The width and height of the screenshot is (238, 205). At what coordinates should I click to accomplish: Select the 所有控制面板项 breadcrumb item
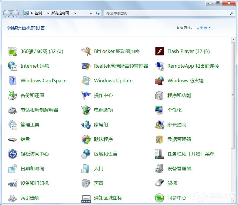61,13
